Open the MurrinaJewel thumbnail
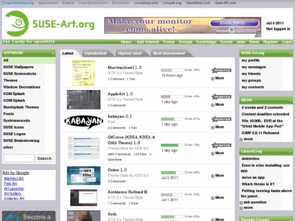Viewport: 295px width, 221px height. coord(84,73)
